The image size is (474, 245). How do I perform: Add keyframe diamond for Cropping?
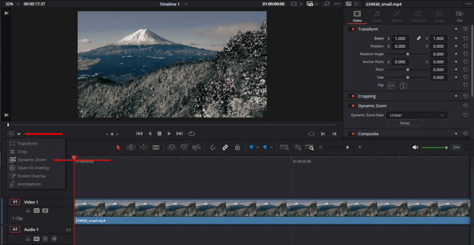(x=456, y=96)
